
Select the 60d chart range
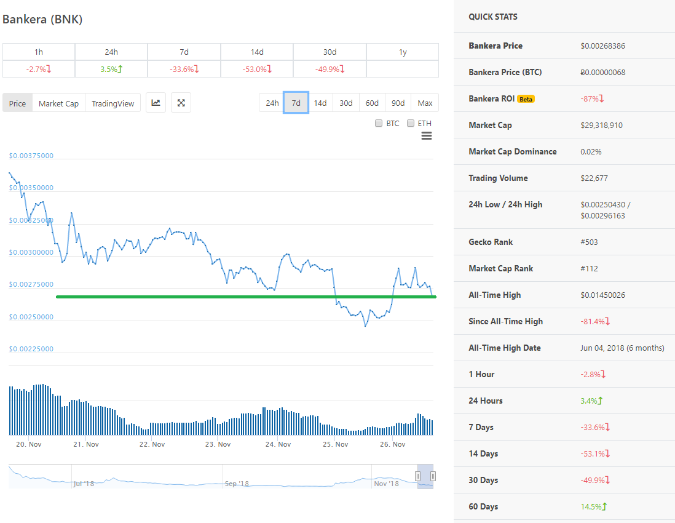click(x=372, y=103)
